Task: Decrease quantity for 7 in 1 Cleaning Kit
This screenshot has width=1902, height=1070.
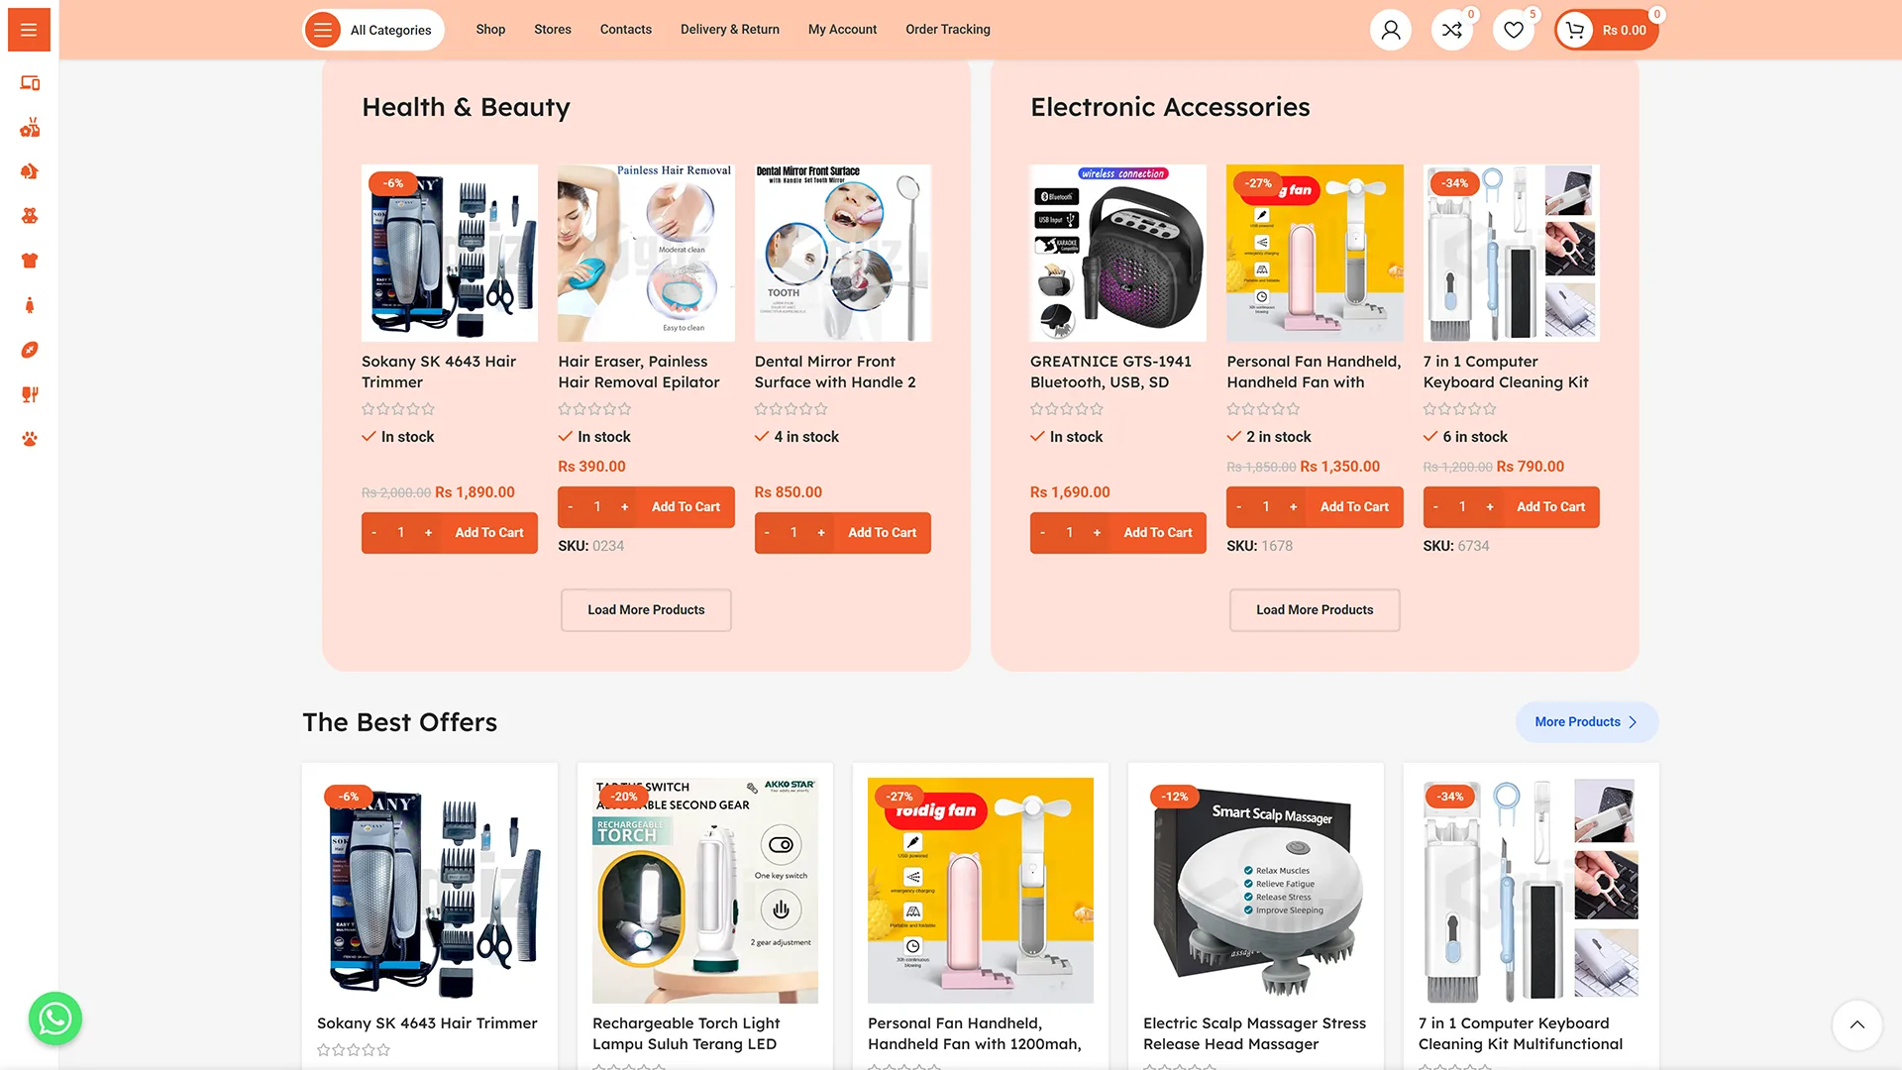Action: tap(1435, 507)
